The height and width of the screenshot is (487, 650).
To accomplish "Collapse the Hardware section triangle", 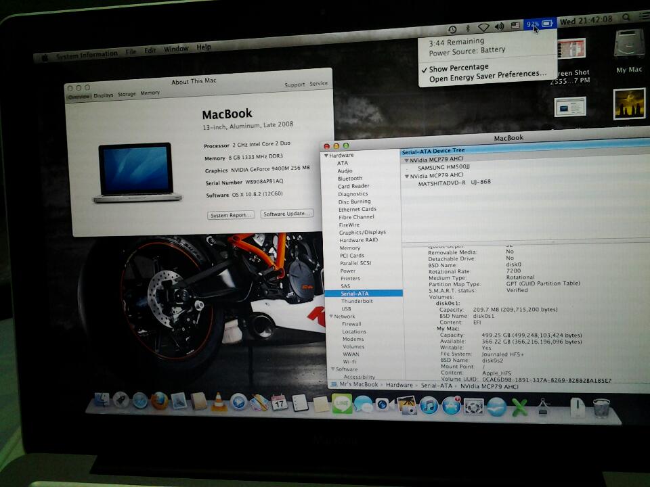I will (326, 156).
